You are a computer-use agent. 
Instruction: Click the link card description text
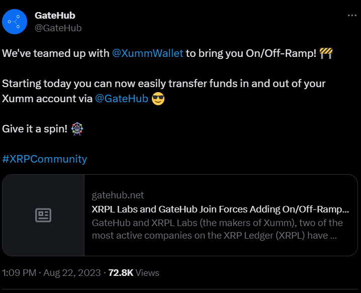click(217, 229)
